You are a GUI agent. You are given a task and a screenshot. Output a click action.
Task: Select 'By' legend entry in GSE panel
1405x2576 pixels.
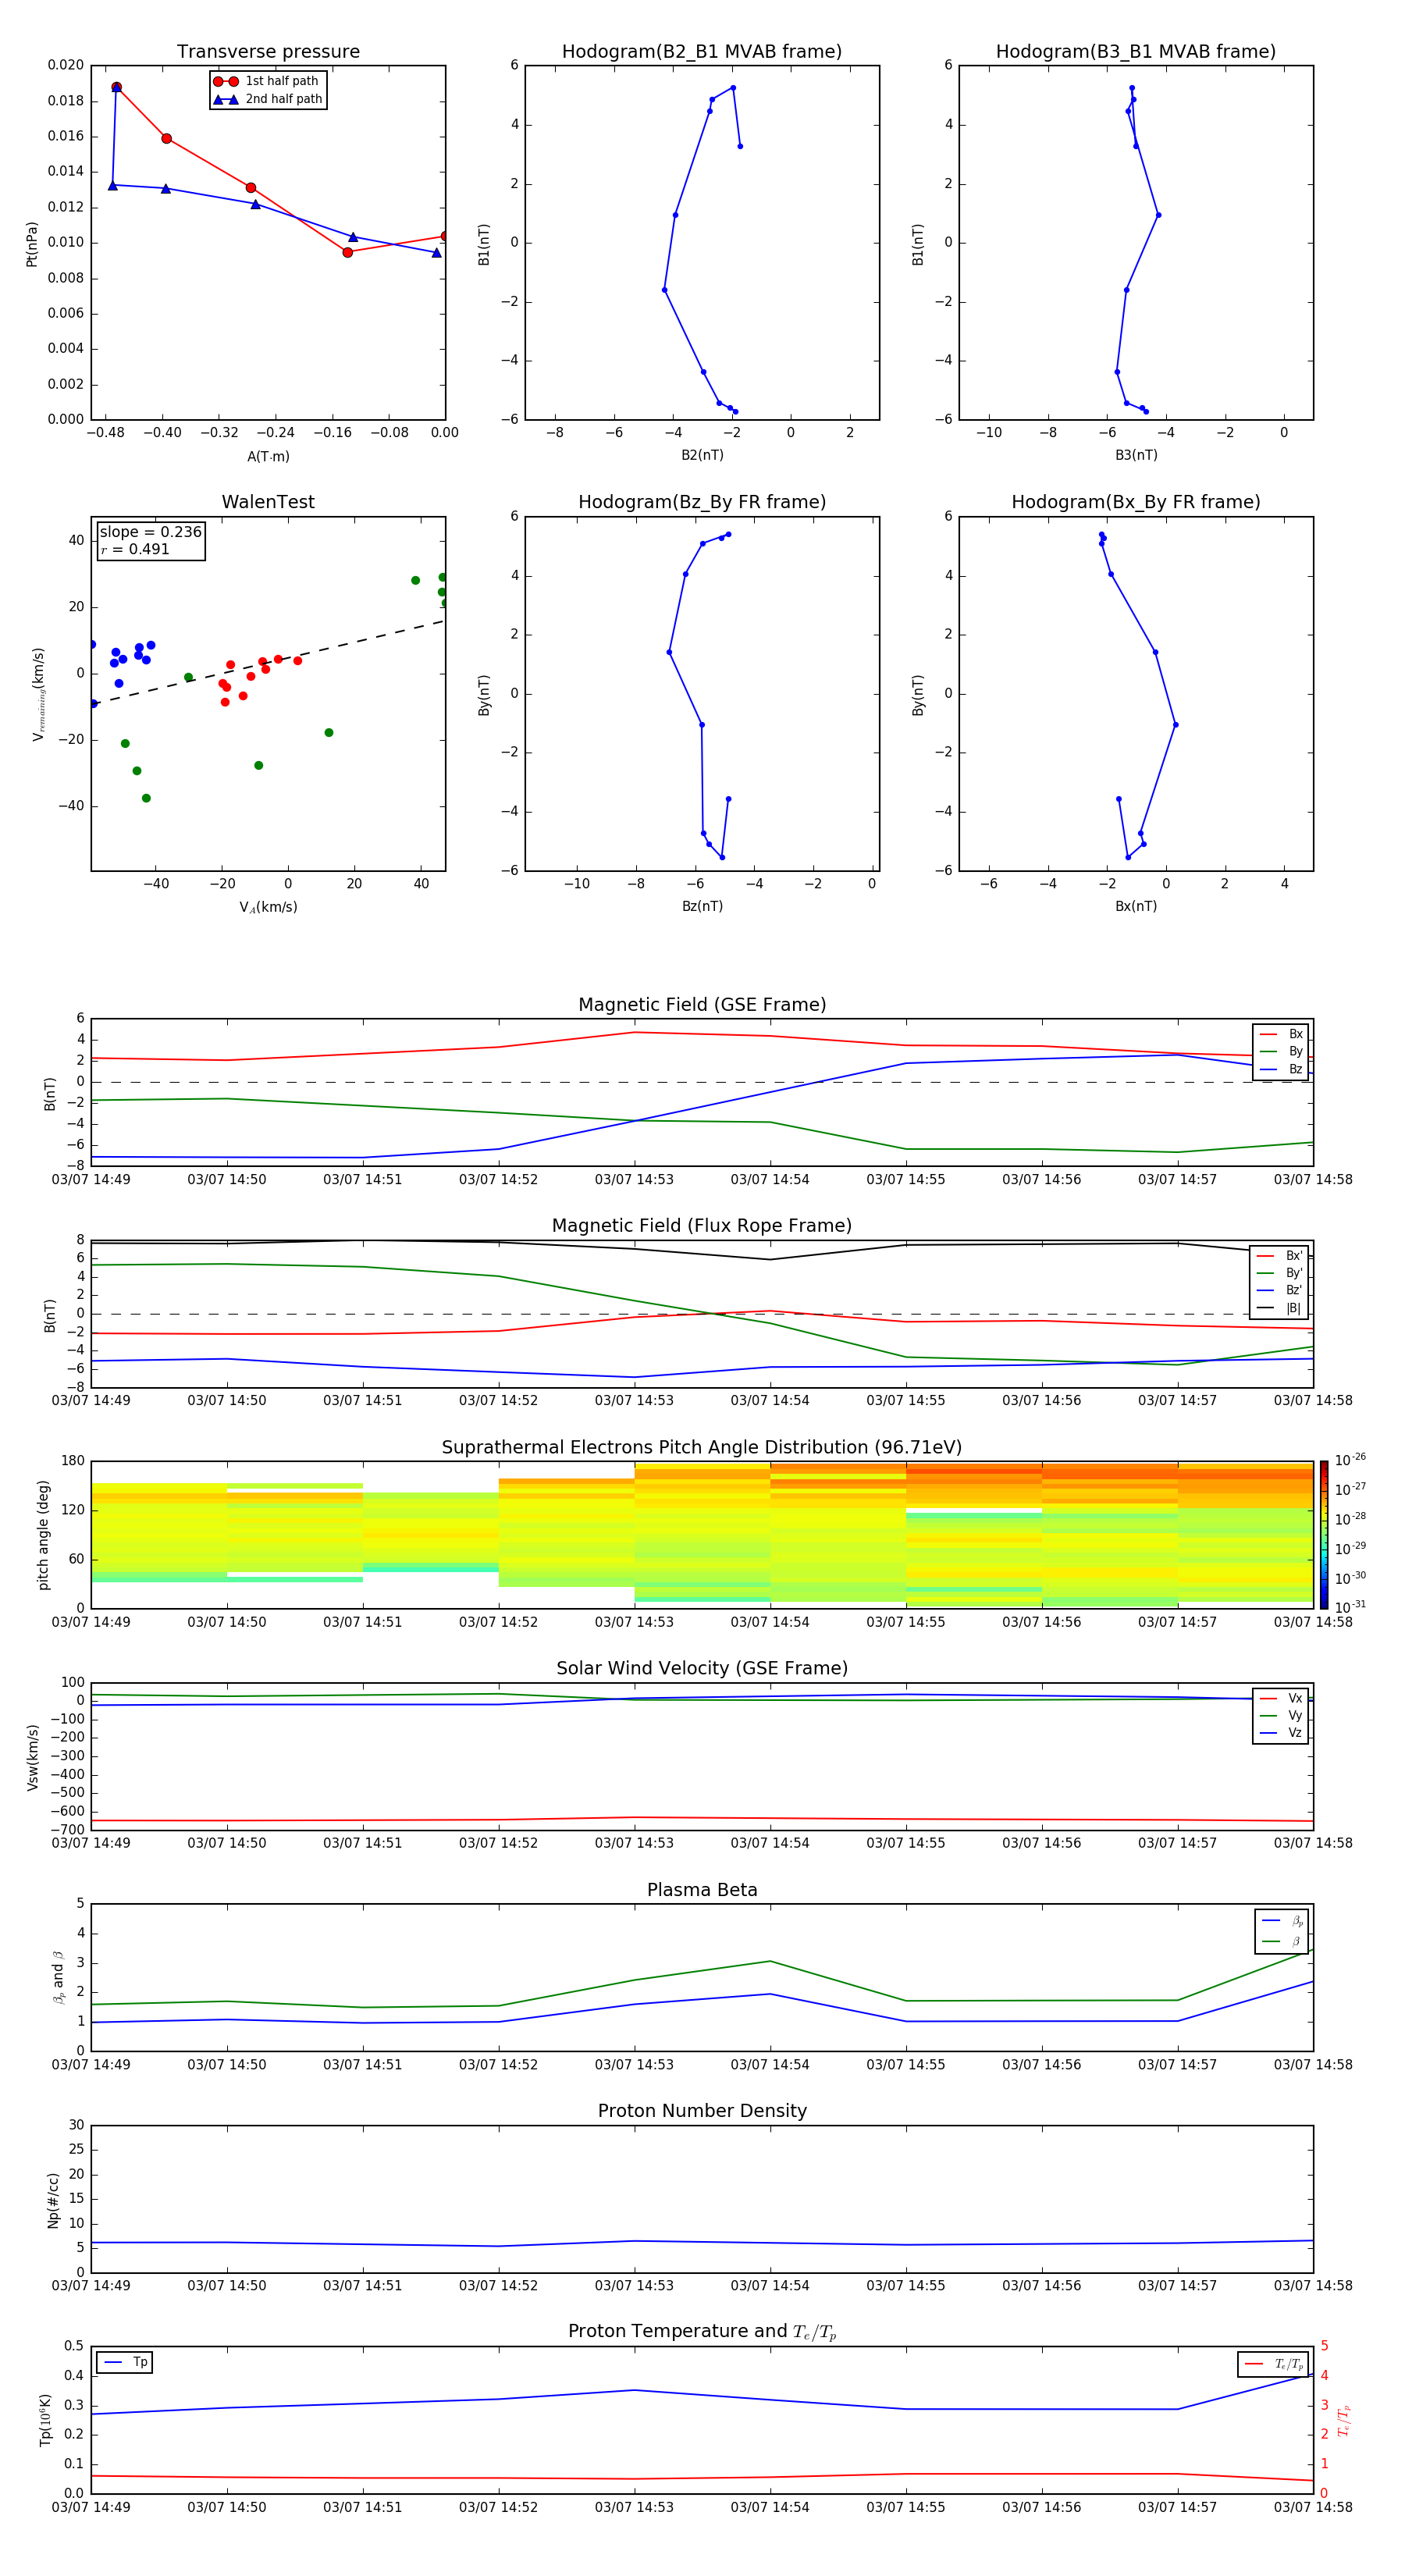[1281, 1051]
